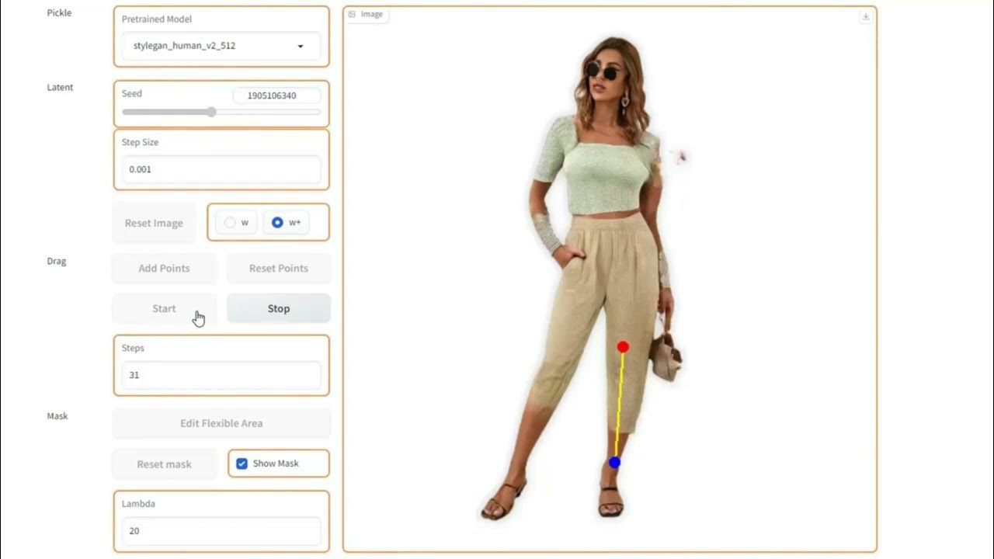Click the Image label icon
994x559 pixels.
352,14
